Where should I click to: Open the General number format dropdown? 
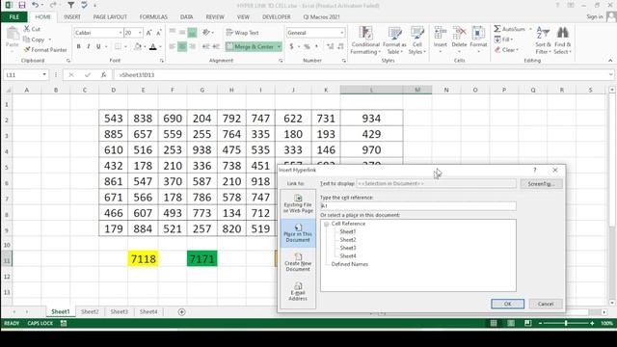(x=341, y=33)
